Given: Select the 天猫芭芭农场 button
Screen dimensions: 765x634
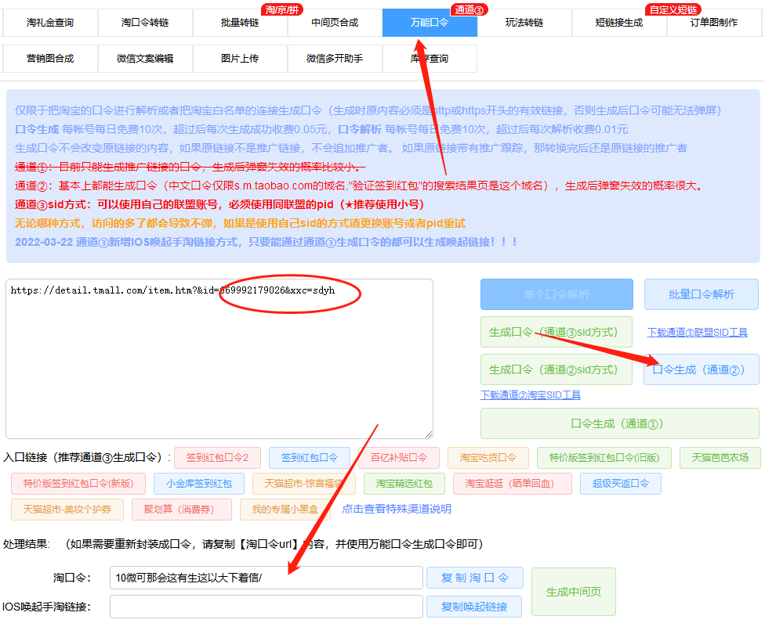Looking at the screenshot, I should point(720,458).
